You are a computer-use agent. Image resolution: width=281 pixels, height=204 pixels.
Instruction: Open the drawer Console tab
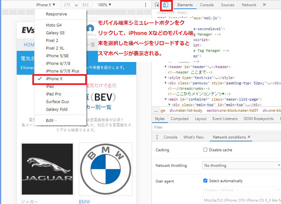coord(170,137)
